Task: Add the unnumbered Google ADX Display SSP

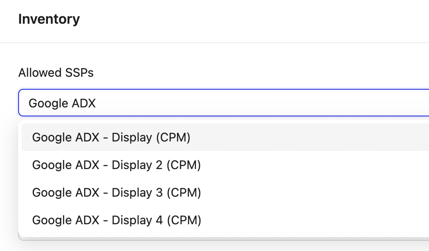Action: point(111,137)
